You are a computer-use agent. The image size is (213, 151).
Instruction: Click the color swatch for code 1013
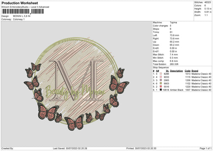[x=161, y=74]
